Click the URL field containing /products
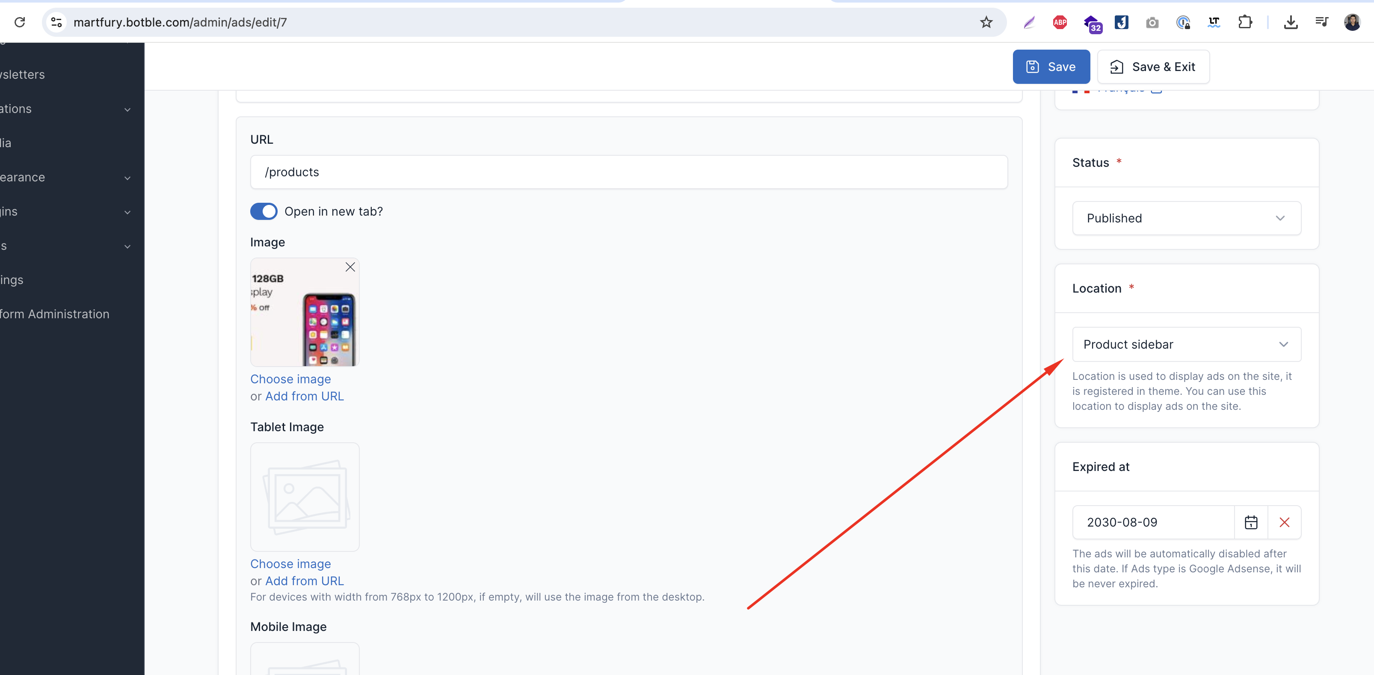The height and width of the screenshot is (675, 1374). [x=629, y=172]
